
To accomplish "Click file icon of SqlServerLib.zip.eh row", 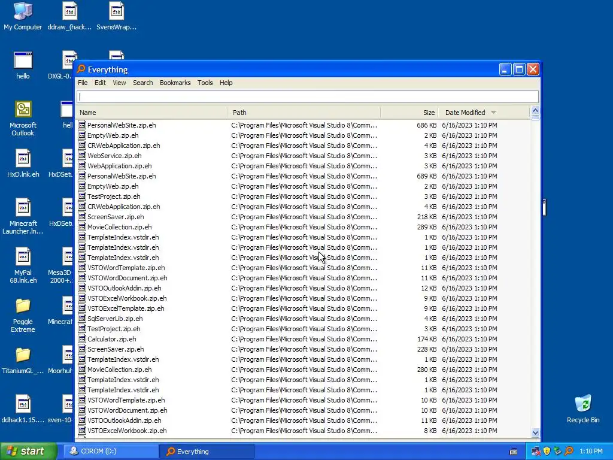I will (x=81, y=319).
